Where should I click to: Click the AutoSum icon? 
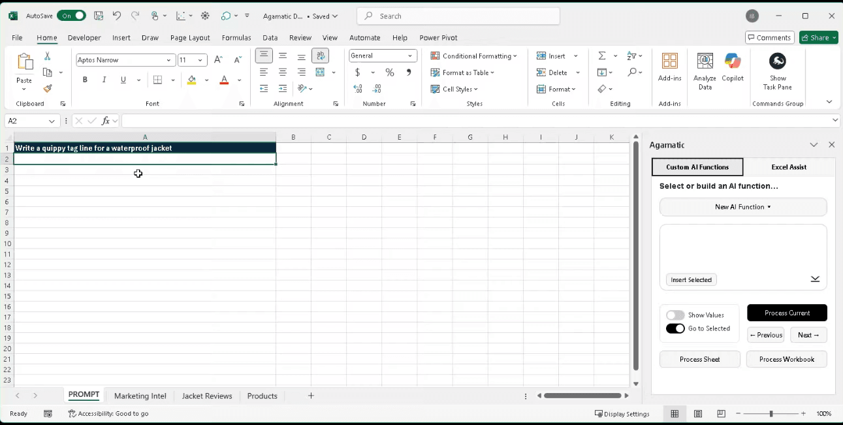(x=602, y=55)
